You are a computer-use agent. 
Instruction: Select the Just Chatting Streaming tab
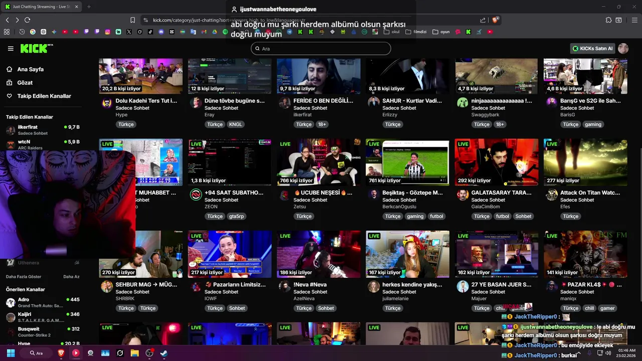[x=40, y=7]
